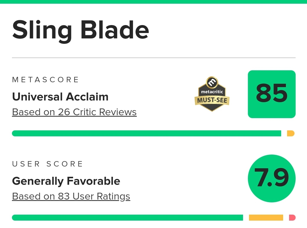
Task: Click green positive segment of user score bar
Action: tap(127, 217)
